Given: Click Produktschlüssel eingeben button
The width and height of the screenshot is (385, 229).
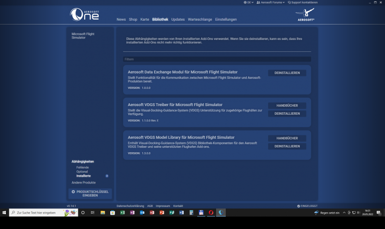Looking at the screenshot, I should click(x=90, y=193).
